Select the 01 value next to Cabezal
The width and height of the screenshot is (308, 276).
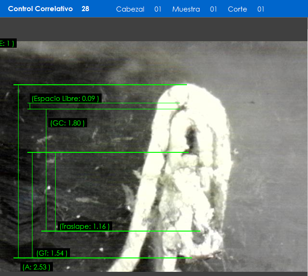click(x=158, y=9)
